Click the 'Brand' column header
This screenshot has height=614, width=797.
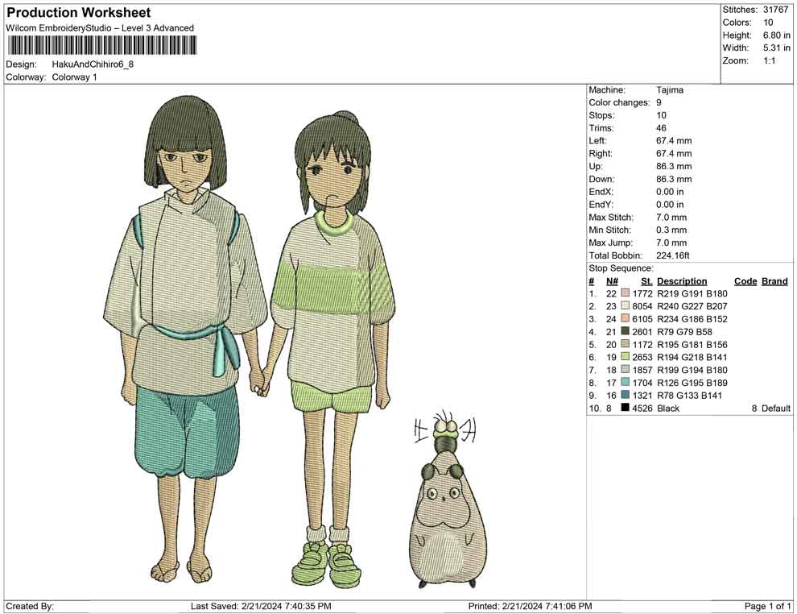pos(774,281)
